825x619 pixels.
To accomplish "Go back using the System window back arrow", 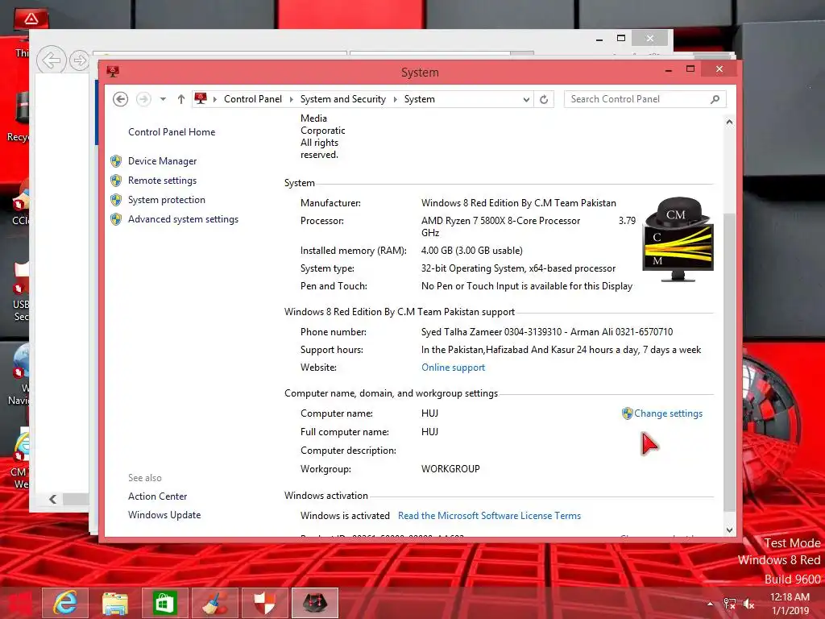I will click(x=121, y=99).
